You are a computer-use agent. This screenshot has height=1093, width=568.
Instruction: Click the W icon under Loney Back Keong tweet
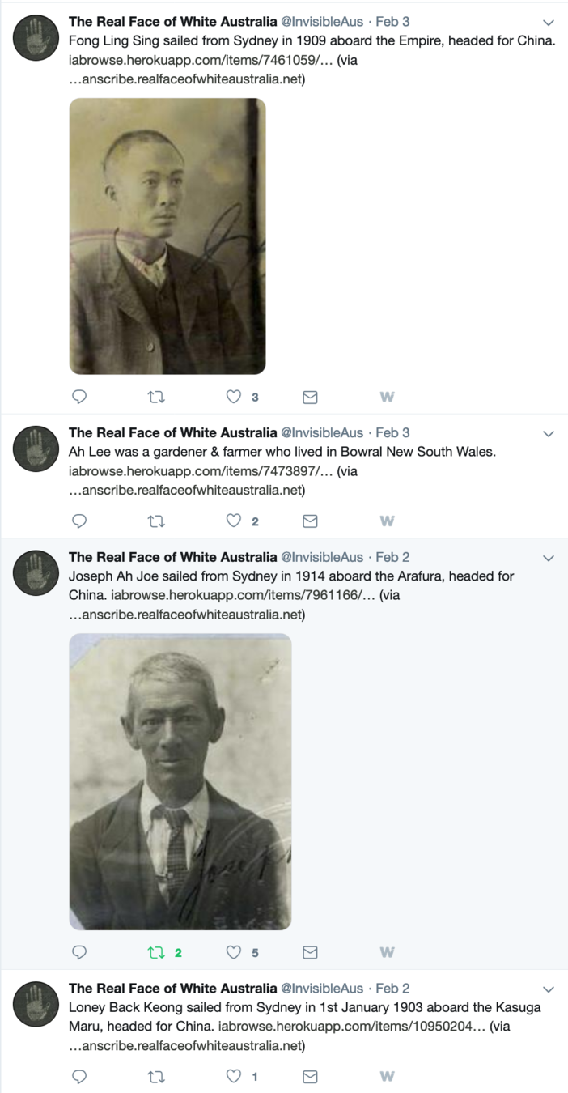point(387,1076)
